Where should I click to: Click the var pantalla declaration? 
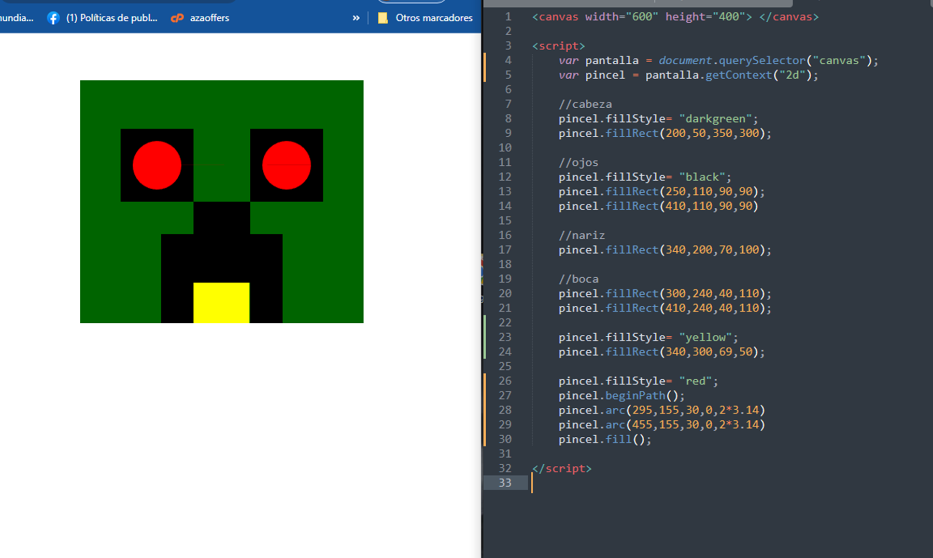coord(599,61)
